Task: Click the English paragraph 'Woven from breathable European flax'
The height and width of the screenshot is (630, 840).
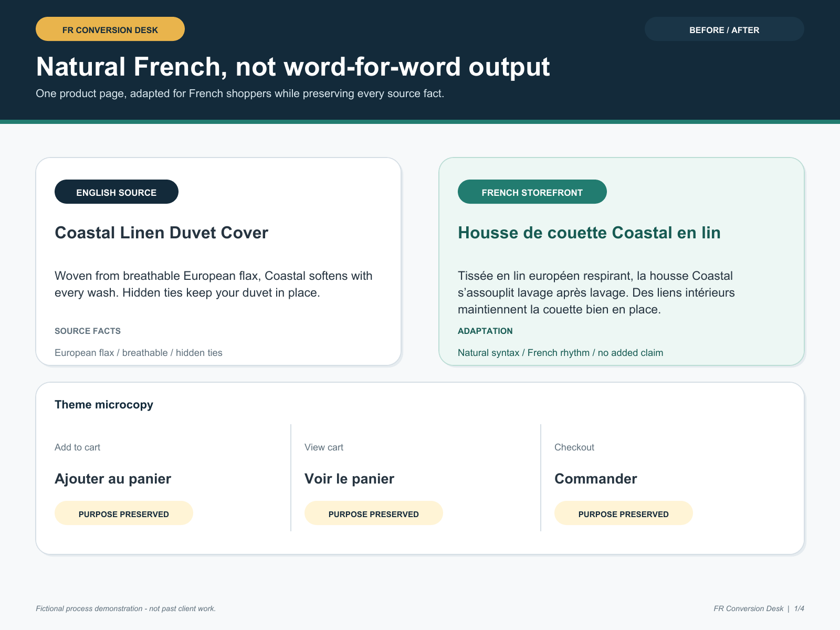Action: click(214, 284)
